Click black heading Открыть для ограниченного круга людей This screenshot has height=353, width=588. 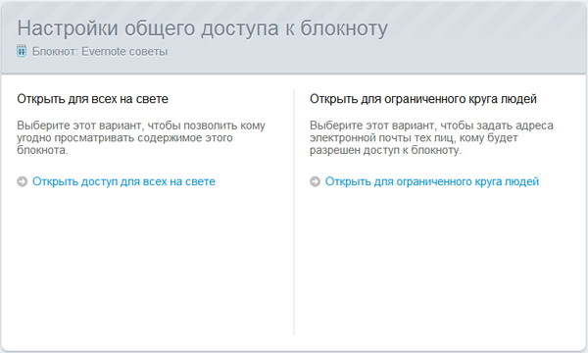[x=423, y=99]
